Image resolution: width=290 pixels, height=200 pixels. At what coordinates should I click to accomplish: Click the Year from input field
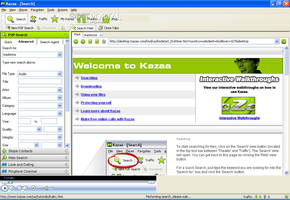(x=24, y=121)
